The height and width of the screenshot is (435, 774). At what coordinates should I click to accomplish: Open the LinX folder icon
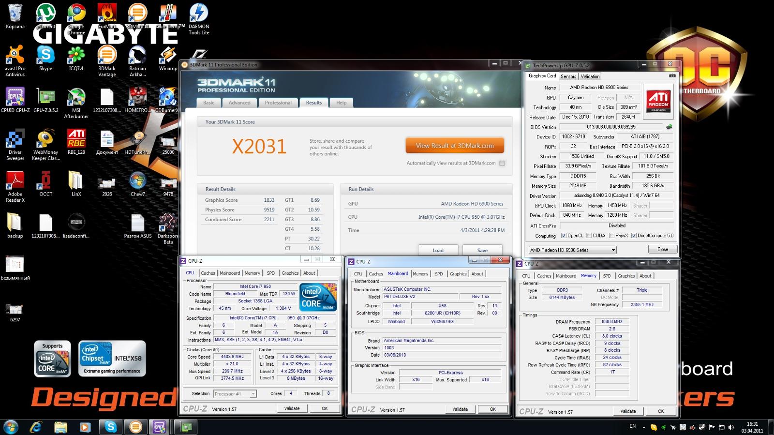76,184
